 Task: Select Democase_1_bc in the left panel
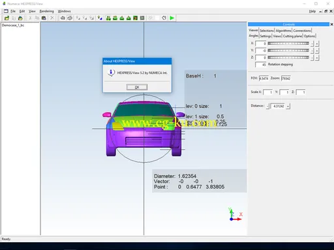point(13,25)
